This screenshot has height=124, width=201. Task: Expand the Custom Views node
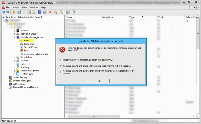(x=14, y=74)
